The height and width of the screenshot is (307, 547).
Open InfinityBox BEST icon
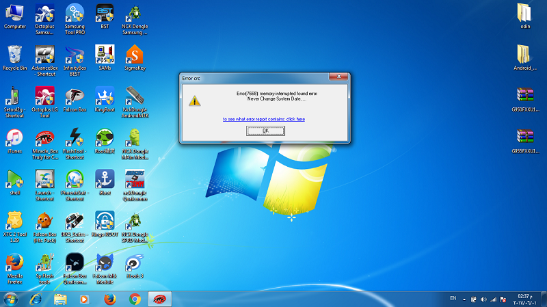pos(75,61)
